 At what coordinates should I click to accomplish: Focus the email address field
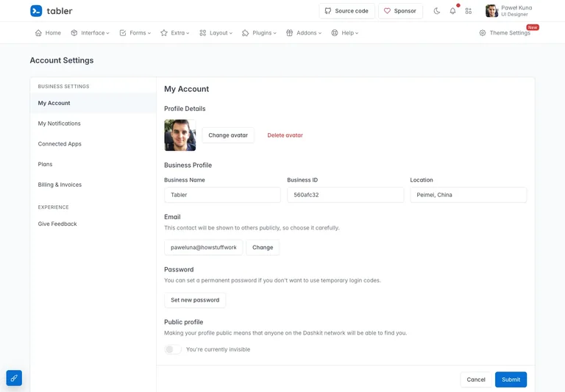pos(204,248)
